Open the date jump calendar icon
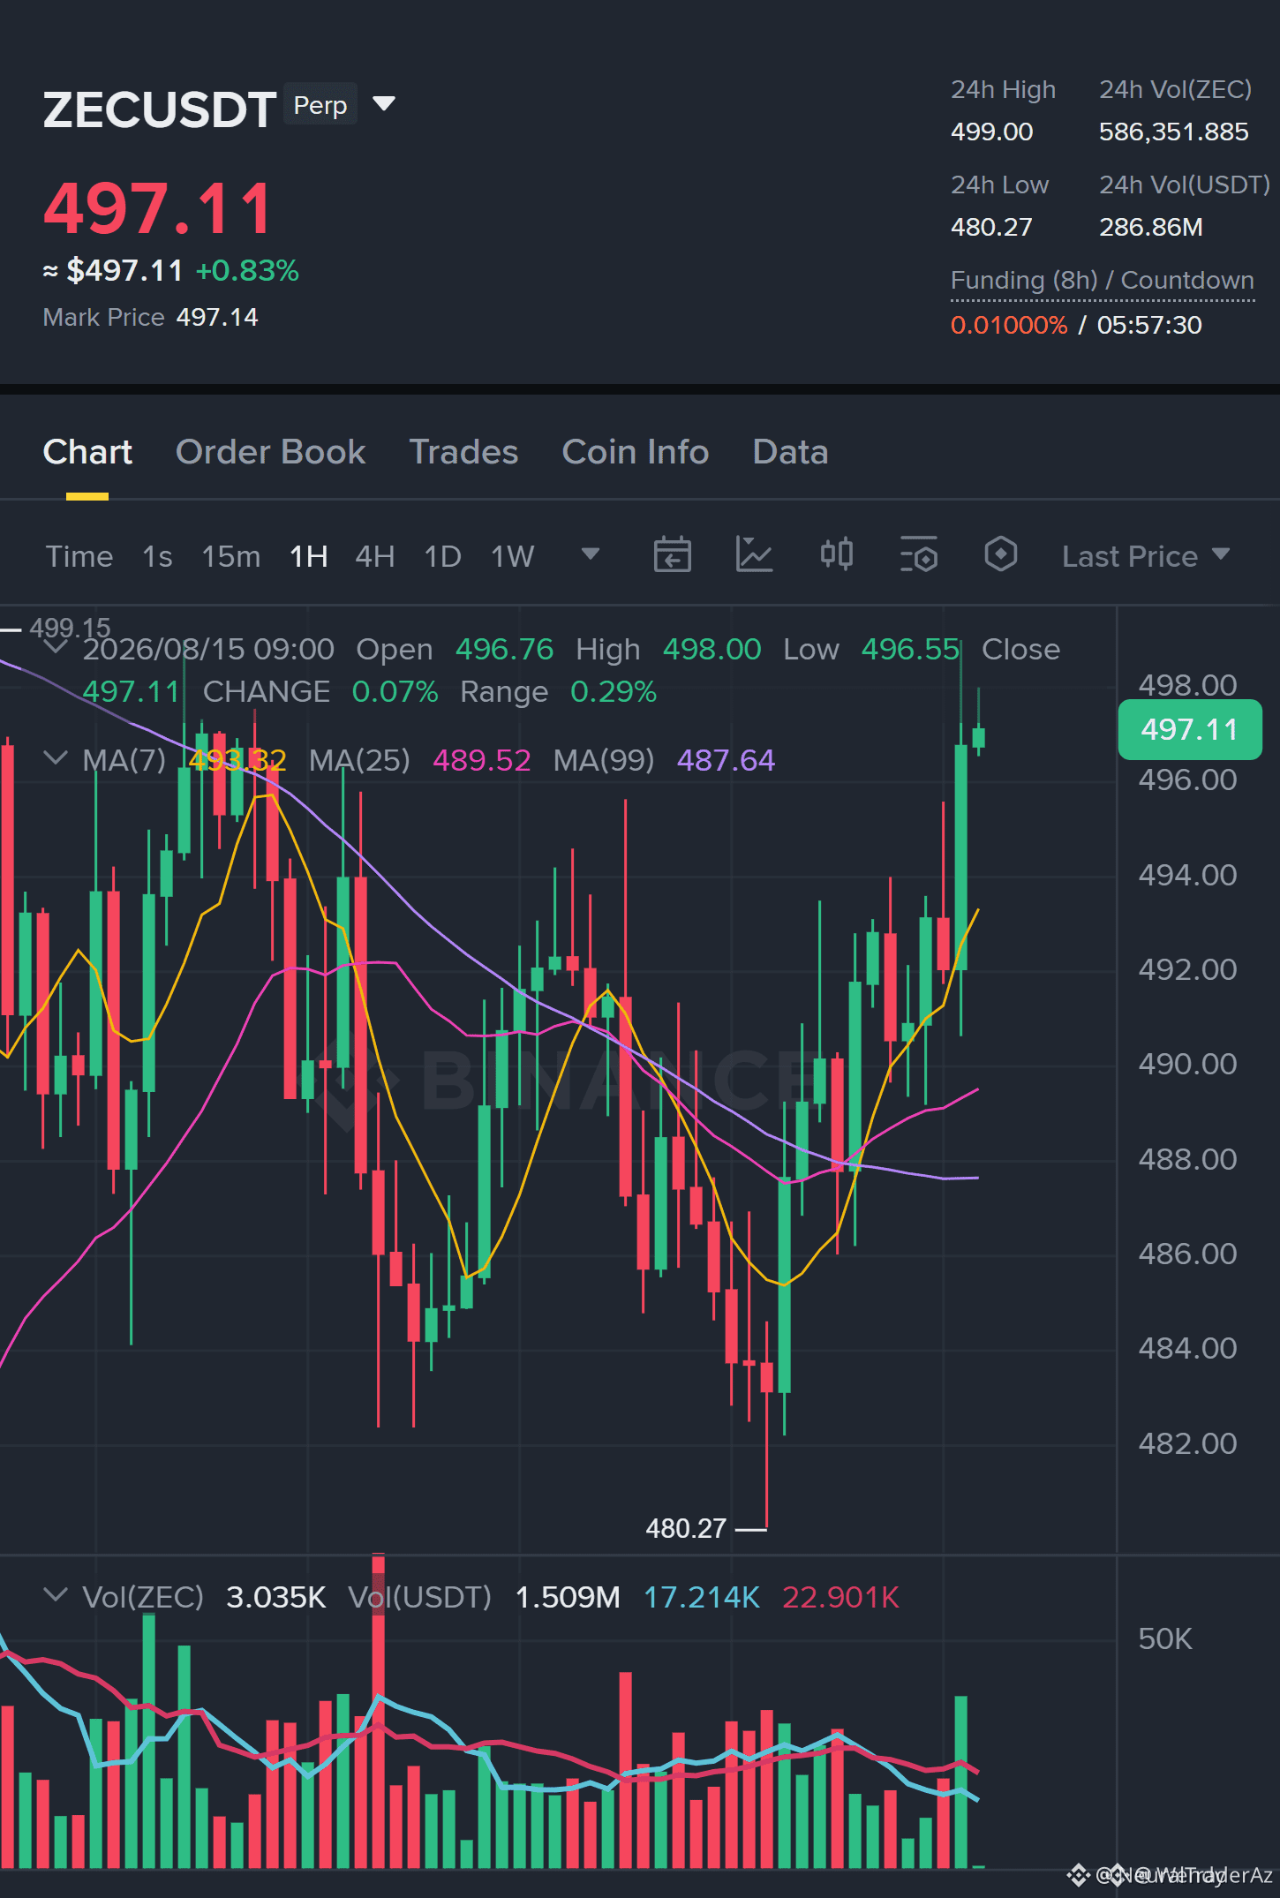 672,555
